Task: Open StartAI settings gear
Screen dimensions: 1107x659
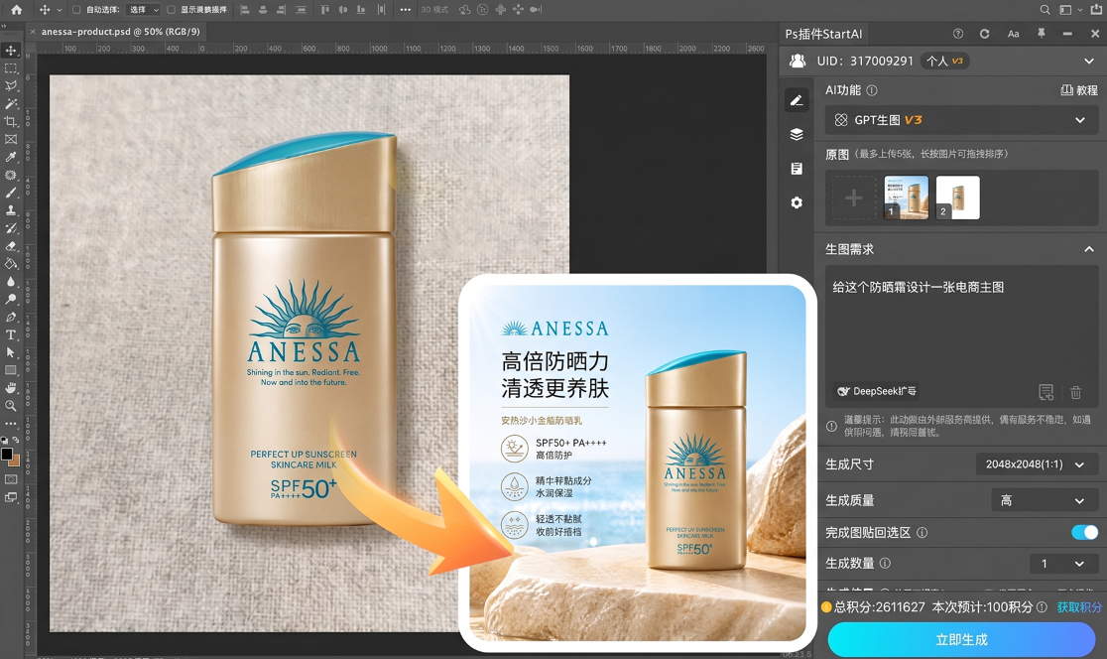Action: (797, 202)
